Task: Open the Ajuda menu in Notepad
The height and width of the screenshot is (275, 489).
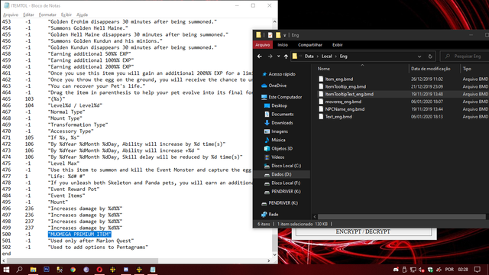Action: (82, 15)
